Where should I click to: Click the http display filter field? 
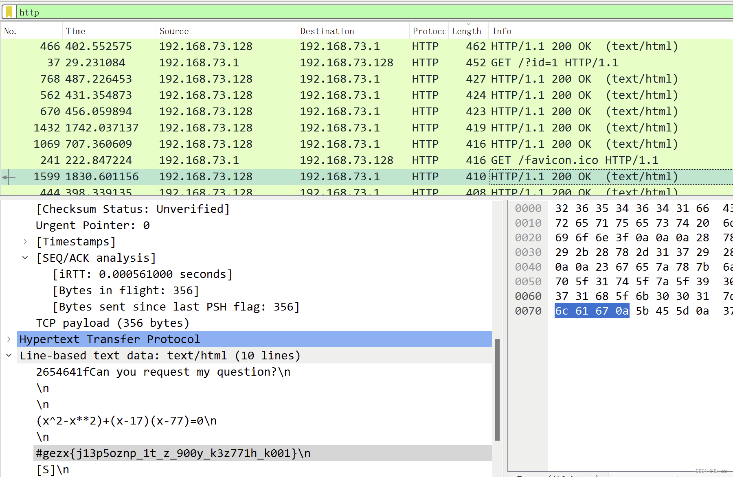pyautogui.click(x=374, y=12)
